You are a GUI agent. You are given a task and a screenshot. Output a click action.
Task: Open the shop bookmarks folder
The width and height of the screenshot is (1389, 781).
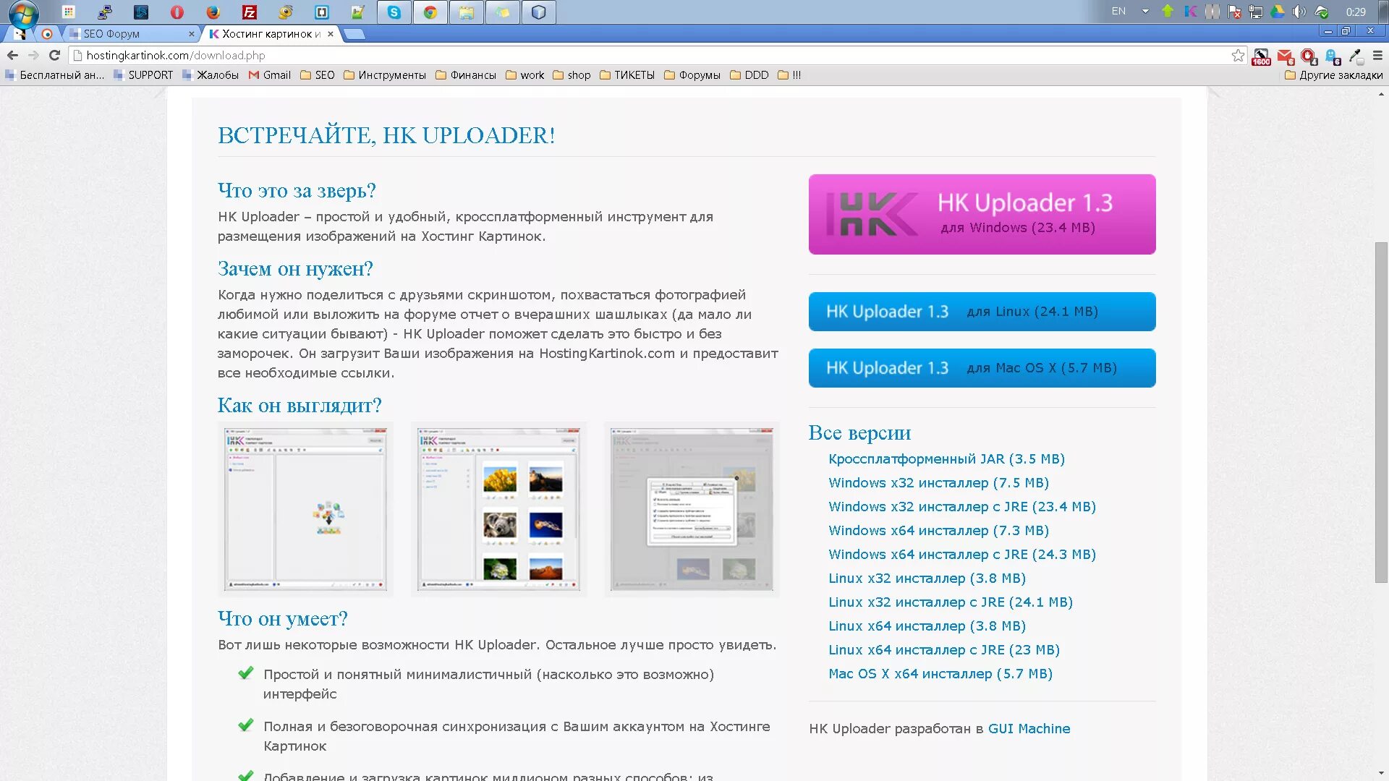point(572,75)
